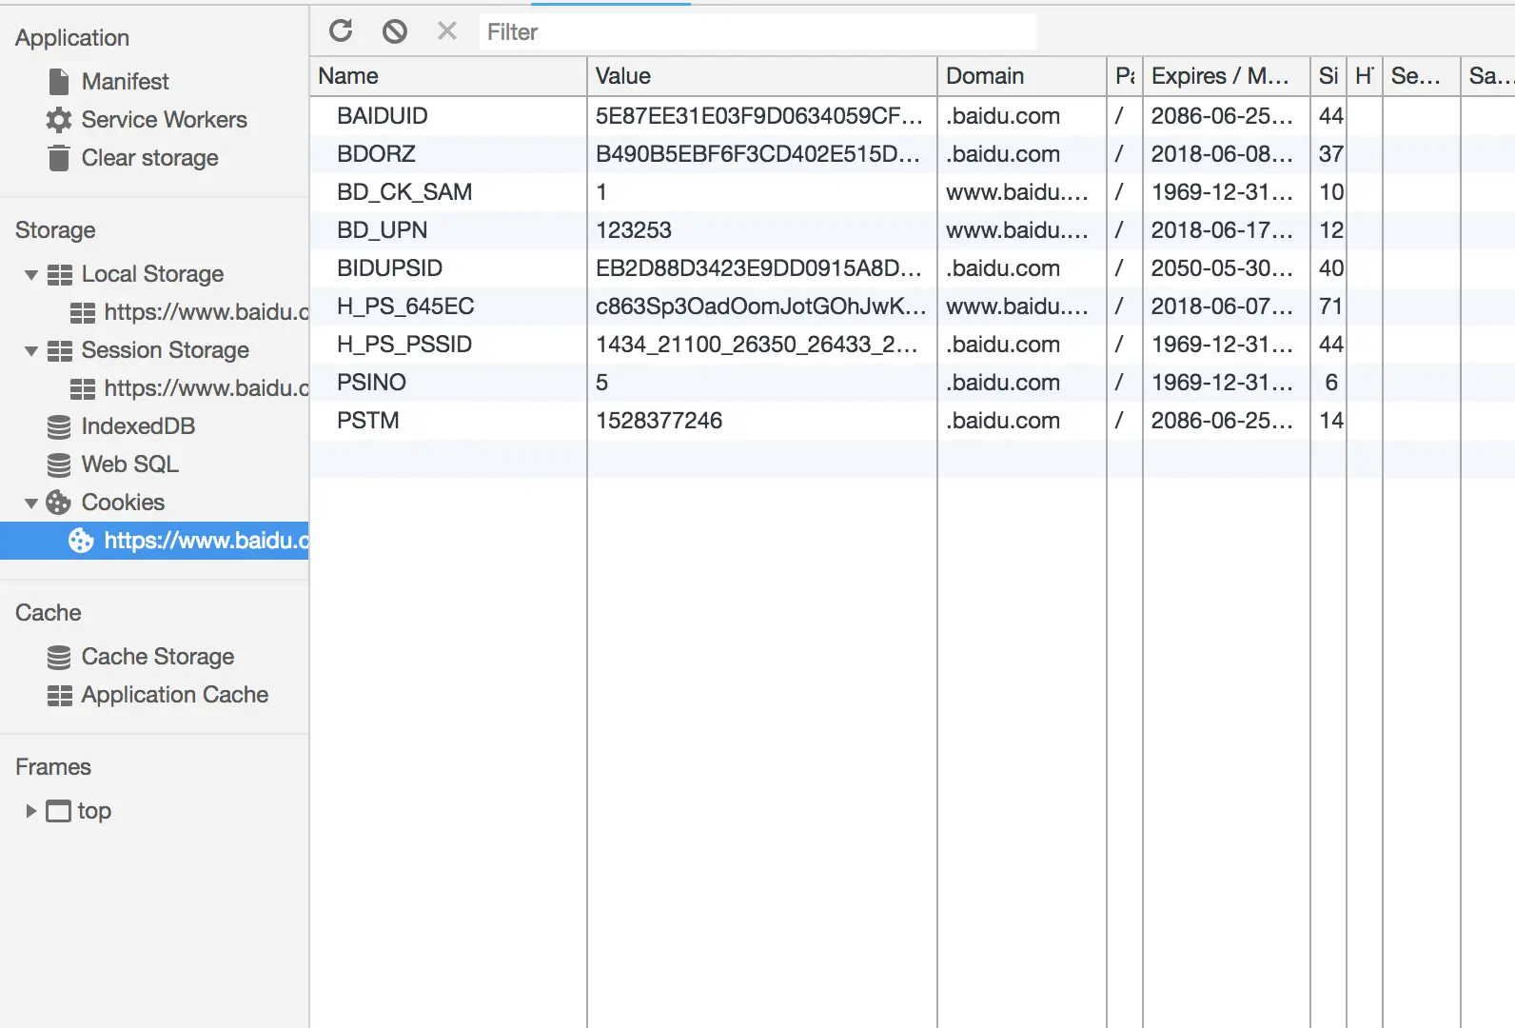Click the BAIDUID value starting 5E87EE31
Viewport: 1515px width, 1028px height.
(x=759, y=116)
